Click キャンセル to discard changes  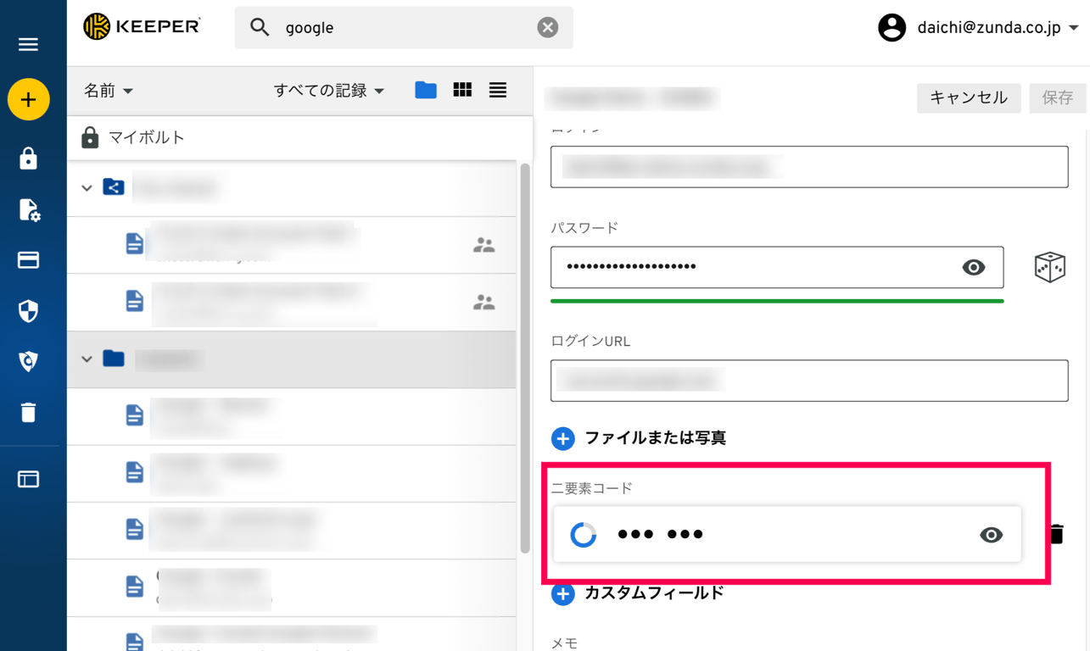tap(968, 97)
